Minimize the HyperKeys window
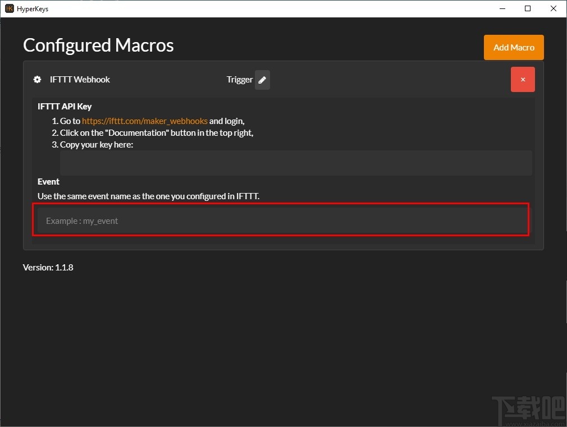This screenshot has height=427, width=567. click(x=502, y=8)
